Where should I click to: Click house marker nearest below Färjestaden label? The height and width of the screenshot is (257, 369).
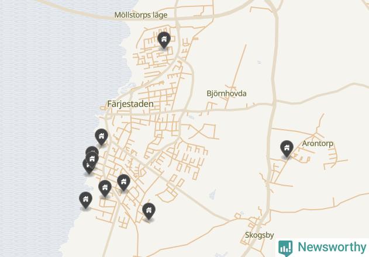tap(101, 137)
